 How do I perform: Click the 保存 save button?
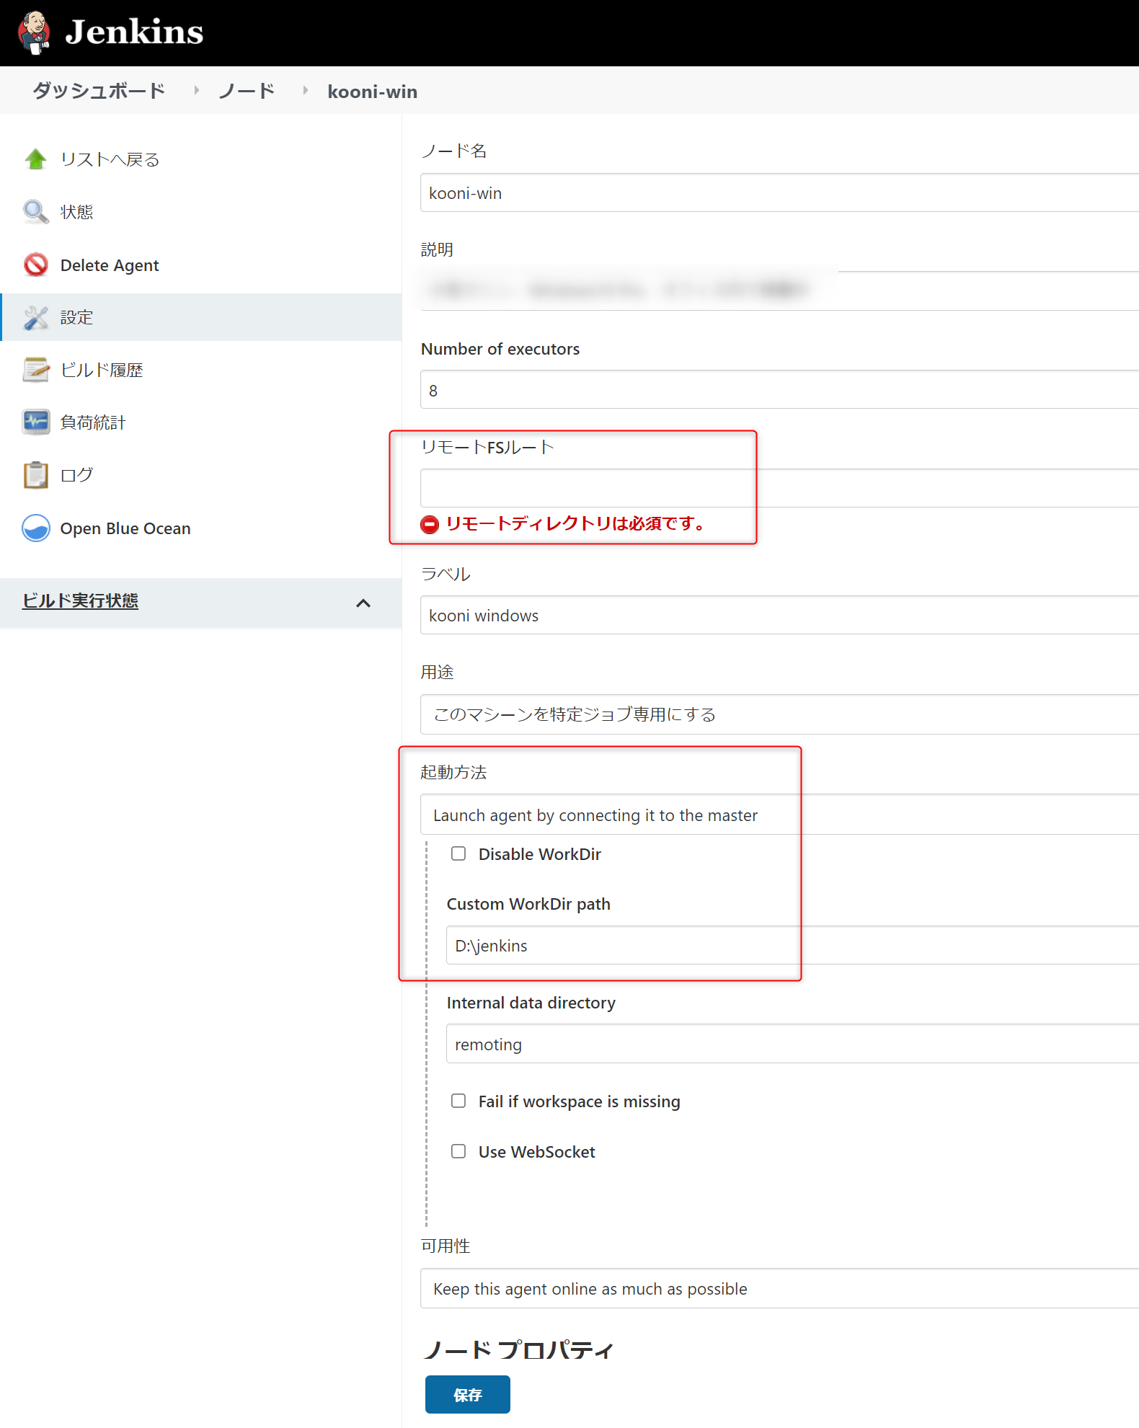467,1394
